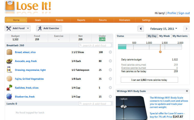Open the Settings tab

[x=146, y=20]
